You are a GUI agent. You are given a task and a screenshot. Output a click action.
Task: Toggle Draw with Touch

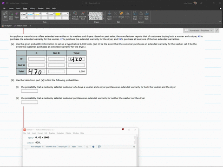(83, 15)
